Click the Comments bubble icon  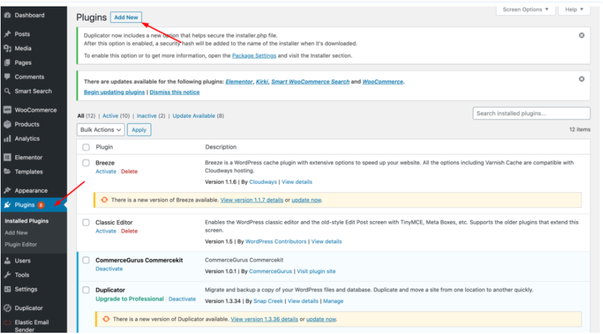[8, 77]
